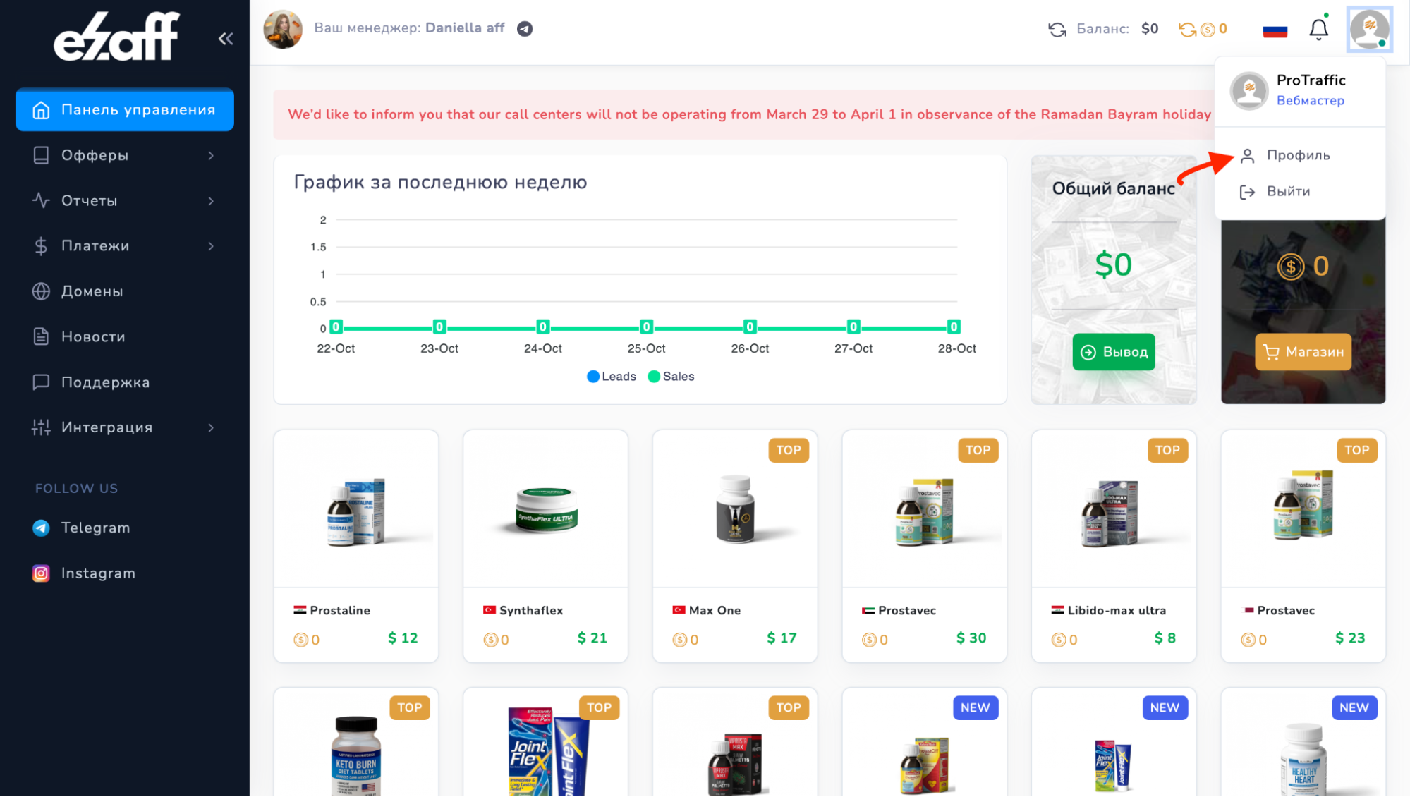Click Prostaline offer title
Image resolution: width=1410 pixels, height=797 pixels.
click(x=340, y=611)
